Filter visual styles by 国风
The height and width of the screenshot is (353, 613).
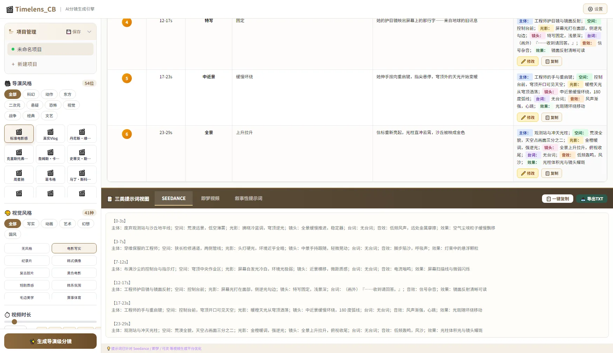coord(13,234)
